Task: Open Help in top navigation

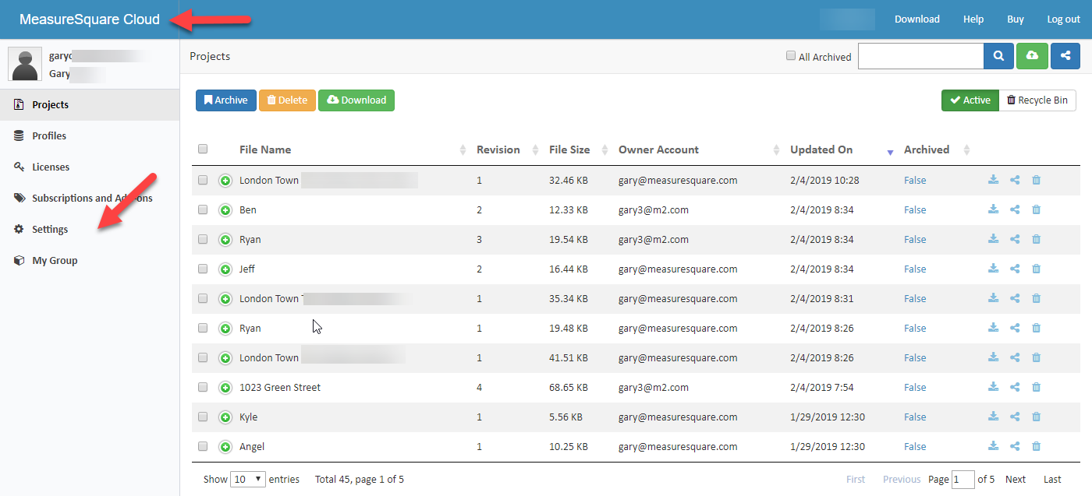Action: [973, 19]
